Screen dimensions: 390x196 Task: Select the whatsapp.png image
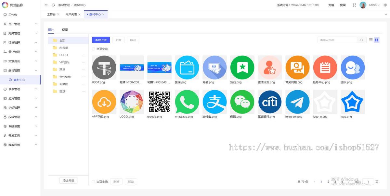187,102
